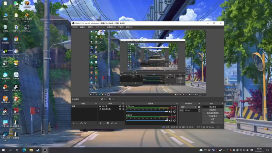The height and width of the screenshot is (153, 272).
Task: Move scene down in the Scenes panel
Action: tap(85, 123)
